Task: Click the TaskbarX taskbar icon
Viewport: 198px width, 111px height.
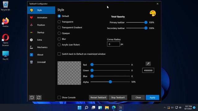Action: (x=120, y=108)
